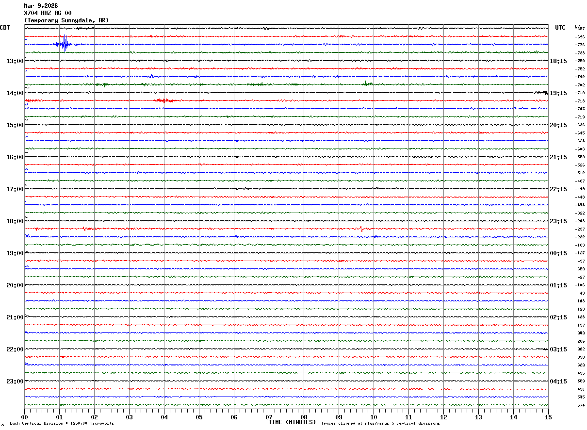
Task: Click the 'TIME (MINUTES)' axis title
Action: click(x=292, y=422)
